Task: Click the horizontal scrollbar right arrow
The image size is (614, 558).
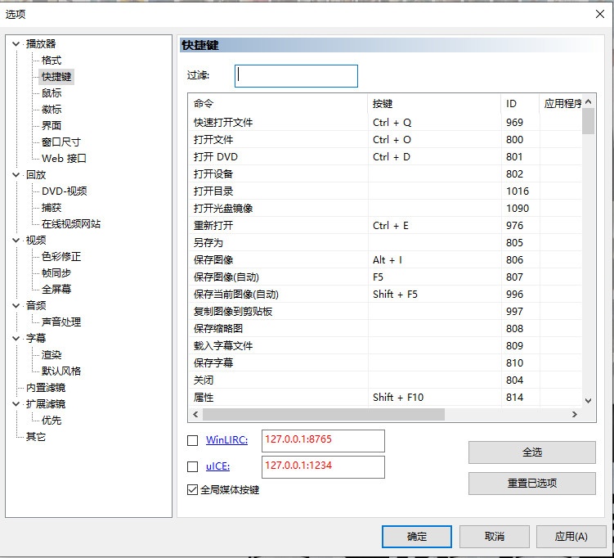Action: pyautogui.click(x=575, y=414)
